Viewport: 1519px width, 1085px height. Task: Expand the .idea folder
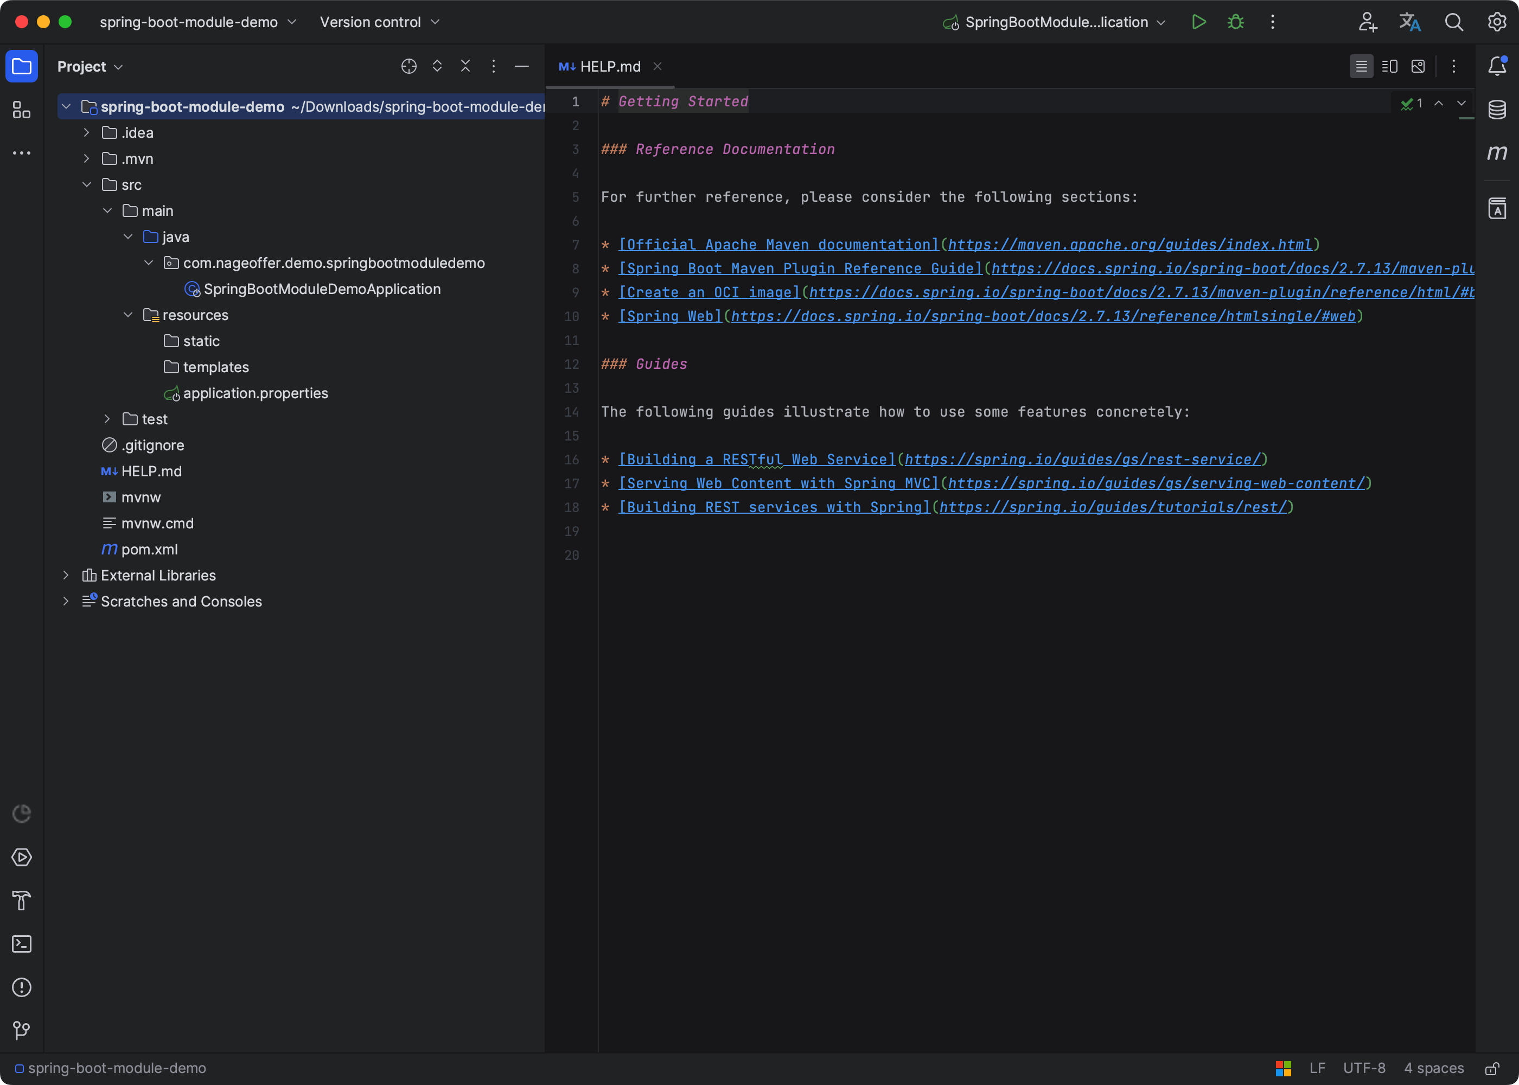(x=87, y=132)
